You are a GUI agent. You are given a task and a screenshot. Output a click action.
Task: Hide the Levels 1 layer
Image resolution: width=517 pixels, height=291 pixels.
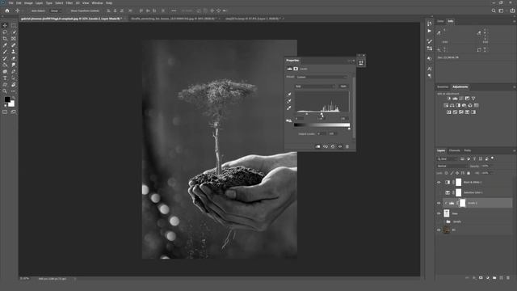click(x=439, y=203)
